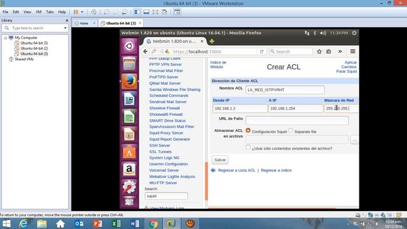This screenshot has width=407, height=229.
Task: Toggle the library sidebar view icon
Action: 137,12
